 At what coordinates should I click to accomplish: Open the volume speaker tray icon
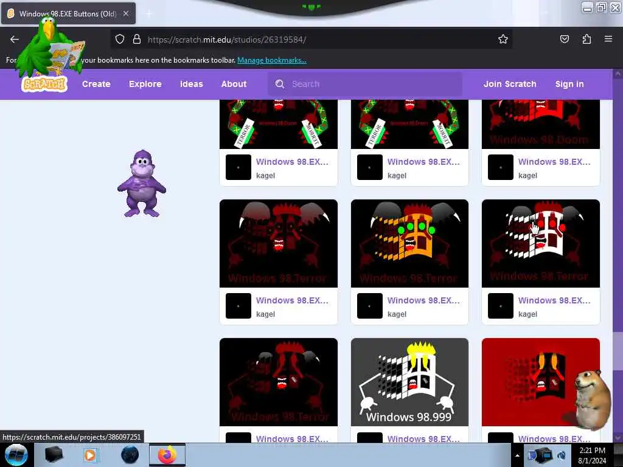(x=562, y=455)
